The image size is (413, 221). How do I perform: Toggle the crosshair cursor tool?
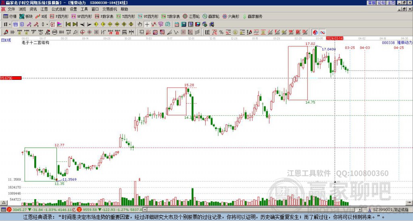point(147,24)
